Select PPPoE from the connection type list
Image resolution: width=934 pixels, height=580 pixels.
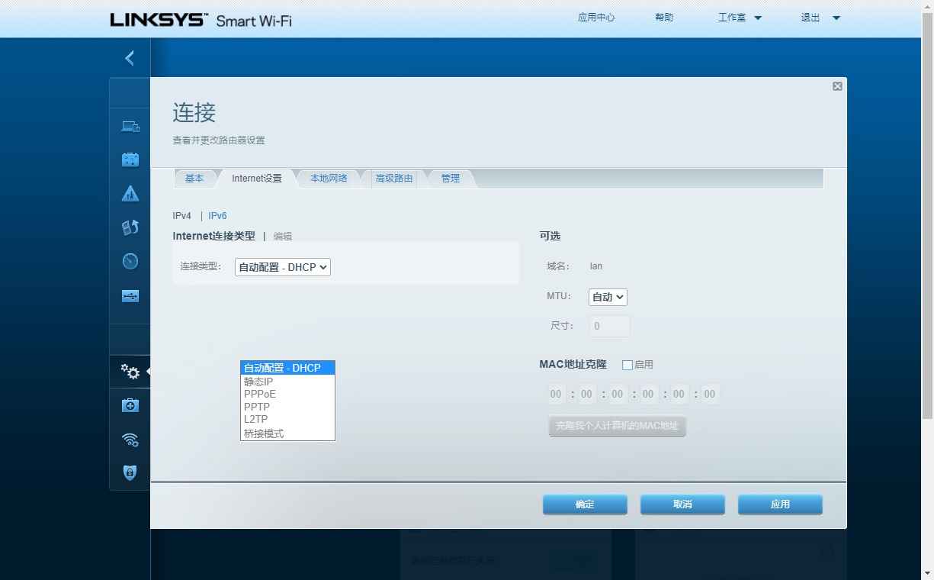[x=260, y=394]
